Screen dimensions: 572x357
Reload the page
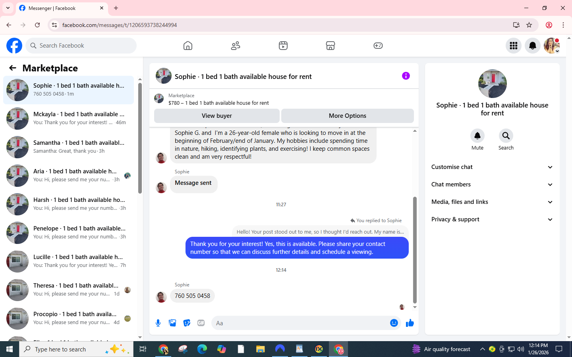[x=37, y=25]
